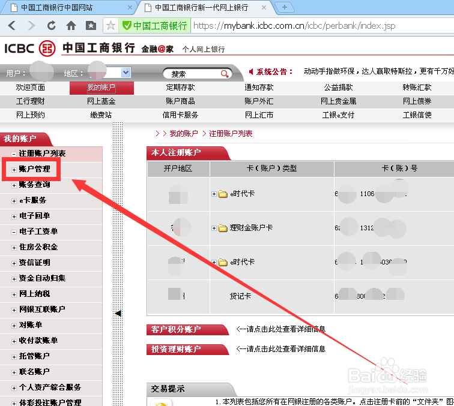Click the green security shield icon
Viewport: 454px width, 406px height.
pyautogui.click(x=127, y=26)
